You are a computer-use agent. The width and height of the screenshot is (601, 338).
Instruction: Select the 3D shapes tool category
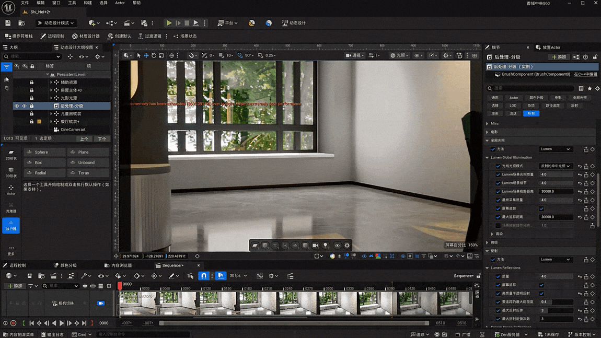[11, 172]
